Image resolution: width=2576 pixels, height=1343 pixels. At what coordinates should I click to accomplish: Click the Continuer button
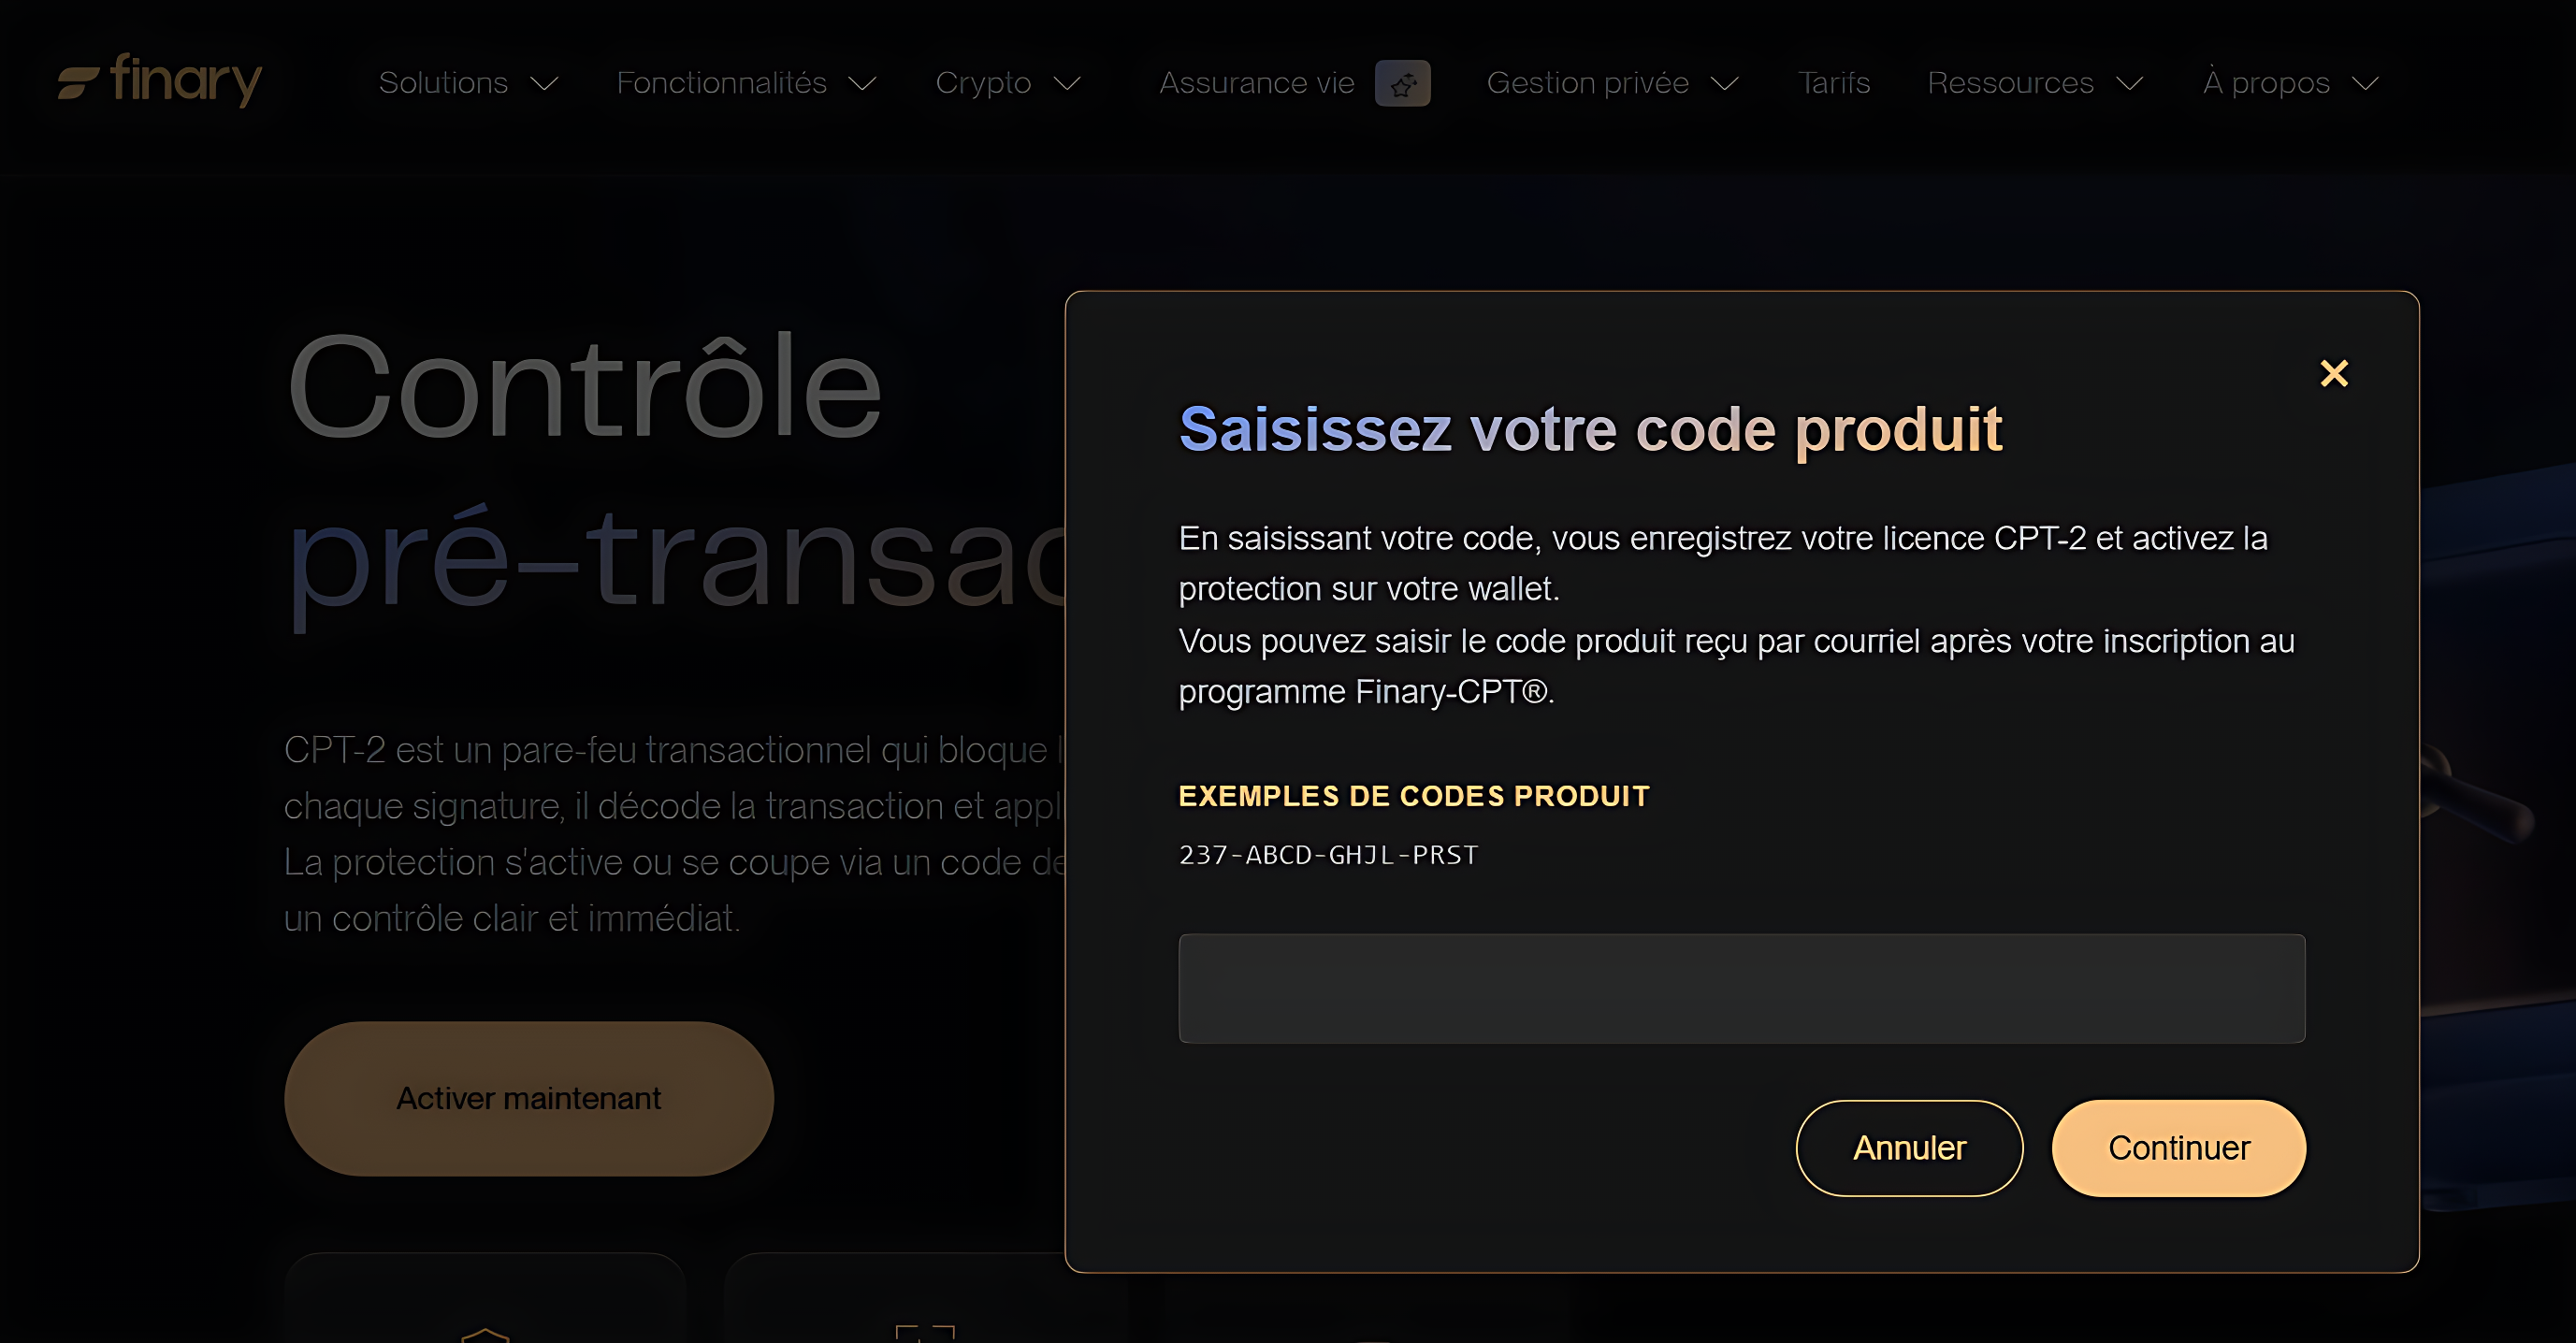click(x=2179, y=1147)
